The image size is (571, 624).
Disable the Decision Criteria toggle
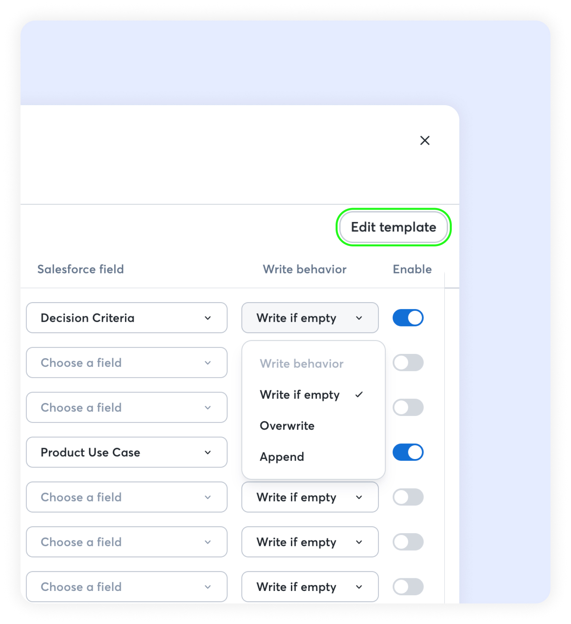point(408,318)
